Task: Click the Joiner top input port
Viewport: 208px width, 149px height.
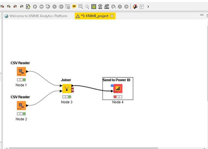Action: click(x=61, y=86)
